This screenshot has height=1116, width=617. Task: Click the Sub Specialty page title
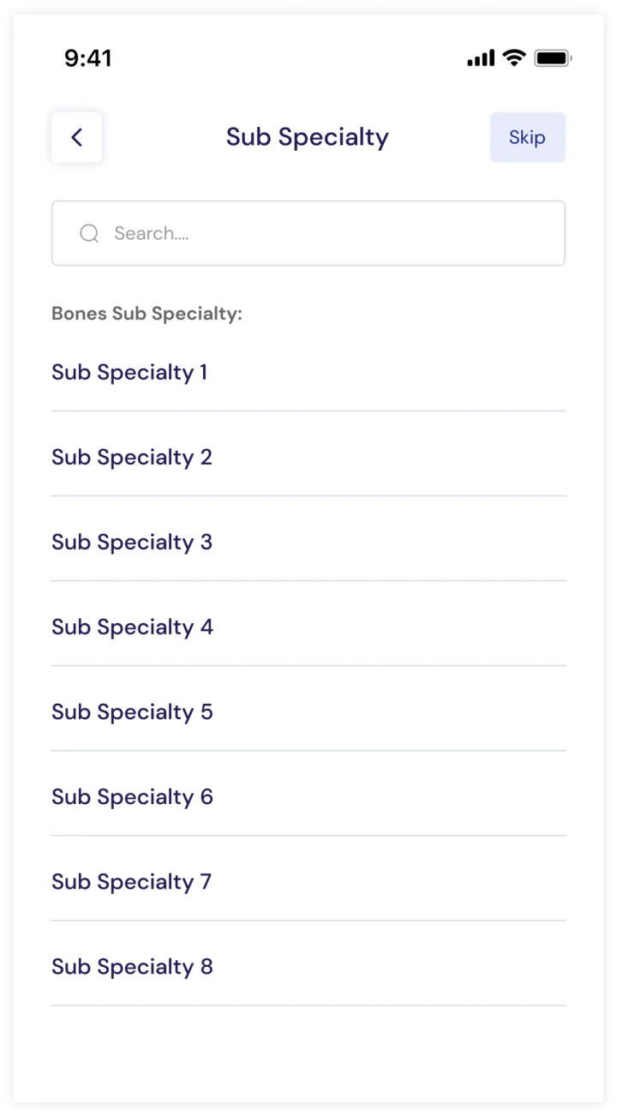coord(307,137)
